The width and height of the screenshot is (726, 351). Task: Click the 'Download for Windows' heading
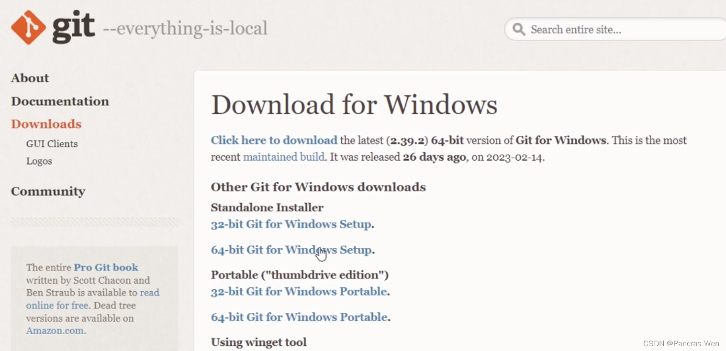pos(354,105)
